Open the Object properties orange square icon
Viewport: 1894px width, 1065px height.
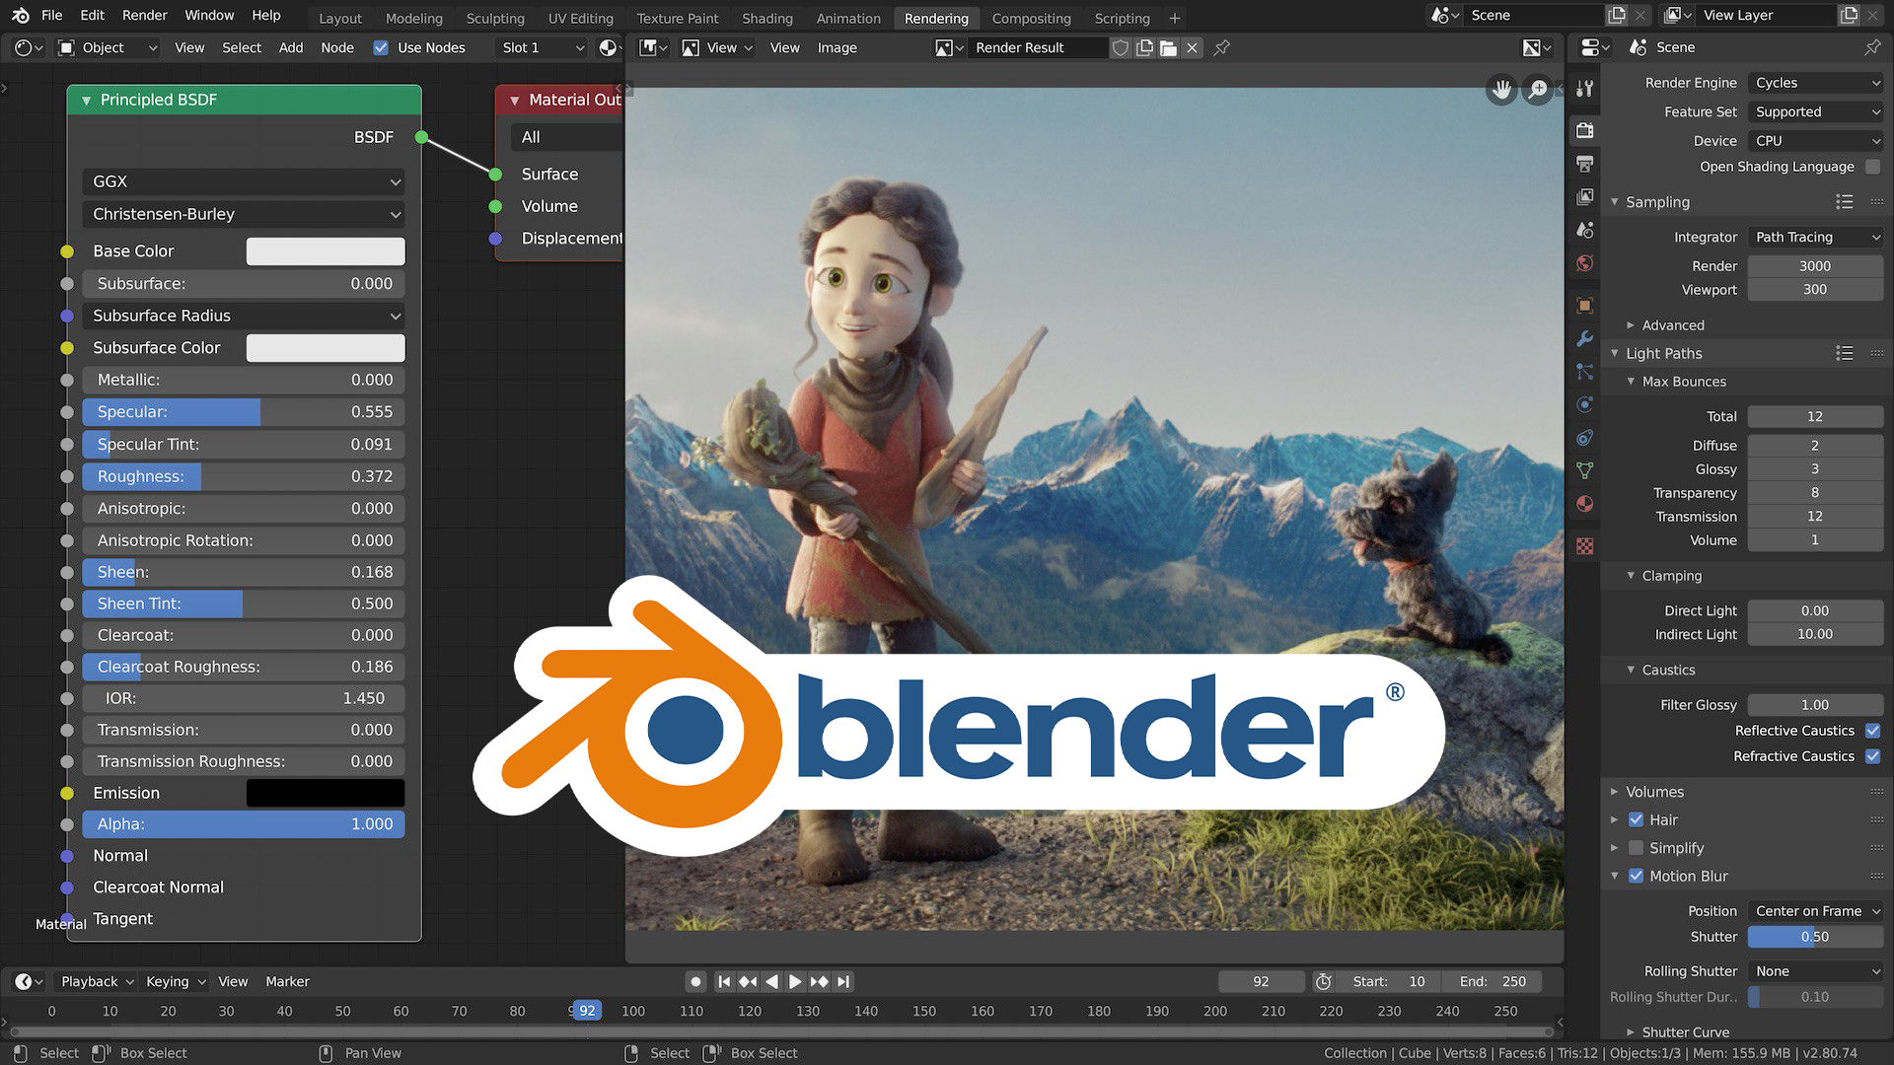click(1585, 306)
